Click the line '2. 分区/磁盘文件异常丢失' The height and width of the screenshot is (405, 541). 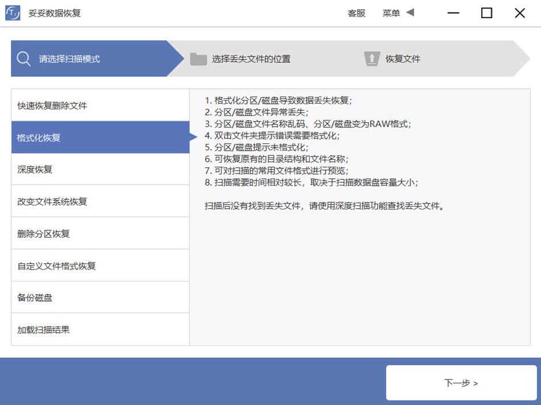coord(256,113)
